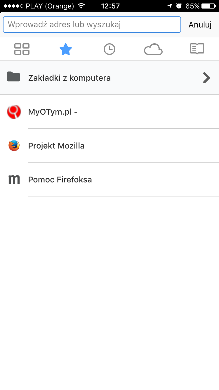Select the Bookmarks star icon
This screenshot has width=219, height=390.
click(x=66, y=49)
